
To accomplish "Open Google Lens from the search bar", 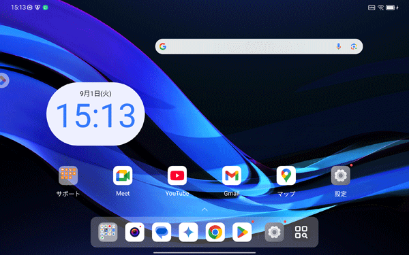I will [x=354, y=46].
